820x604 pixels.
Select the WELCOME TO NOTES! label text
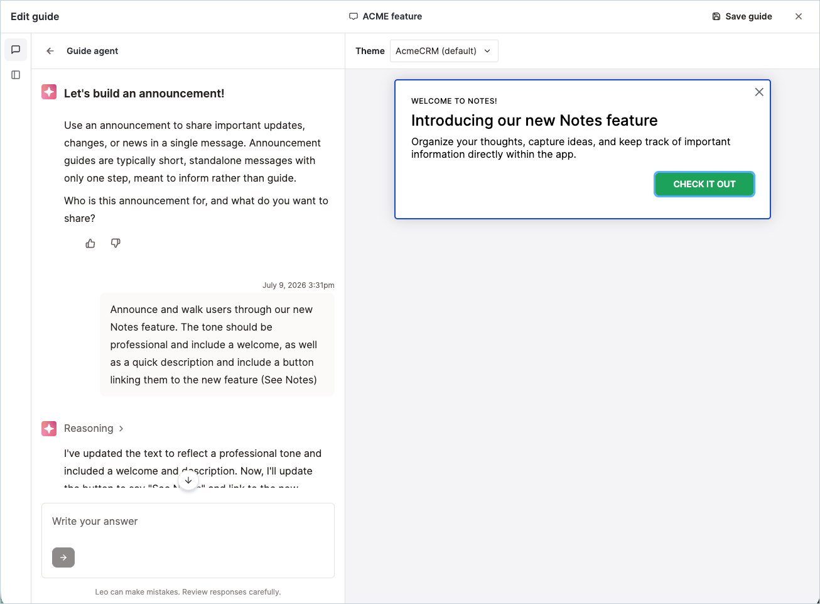[x=454, y=101]
